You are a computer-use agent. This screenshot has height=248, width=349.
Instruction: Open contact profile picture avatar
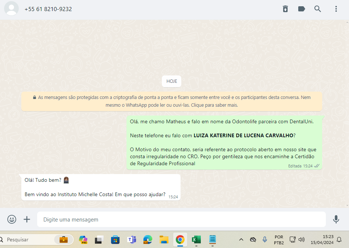(11, 9)
